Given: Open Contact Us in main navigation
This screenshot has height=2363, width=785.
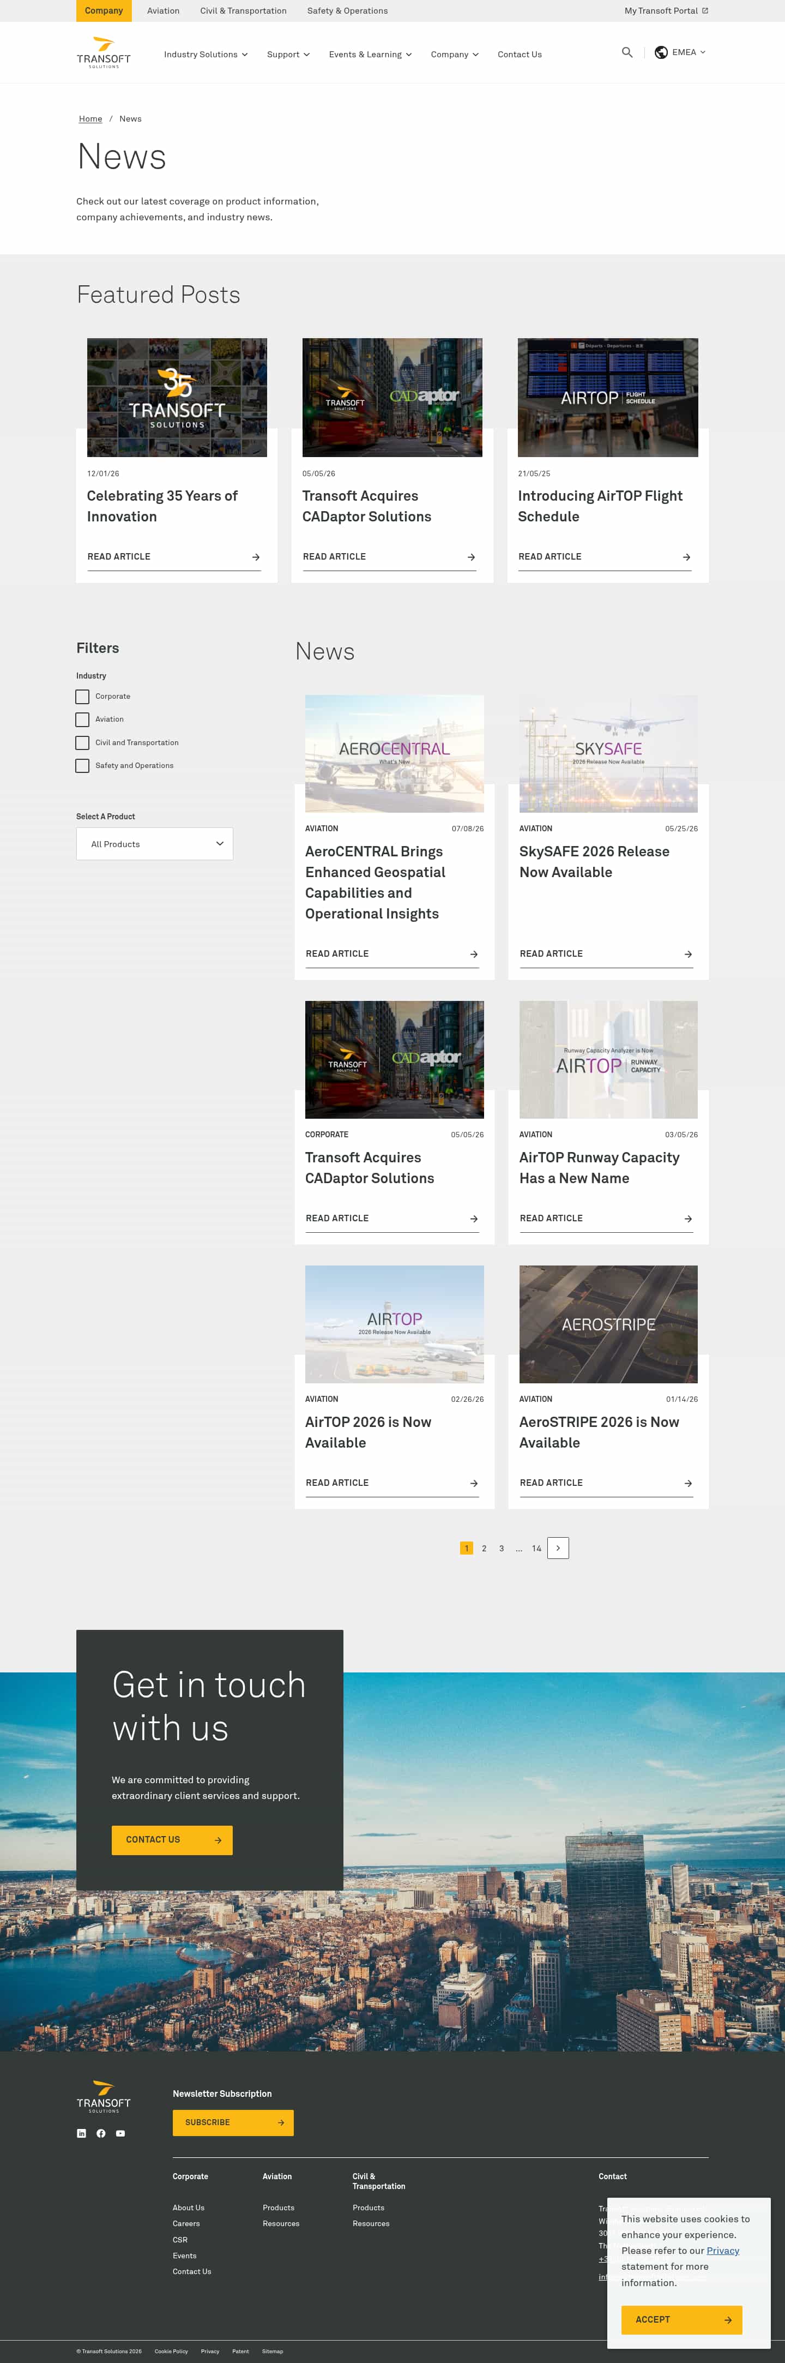Looking at the screenshot, I should tap(519, 54).
